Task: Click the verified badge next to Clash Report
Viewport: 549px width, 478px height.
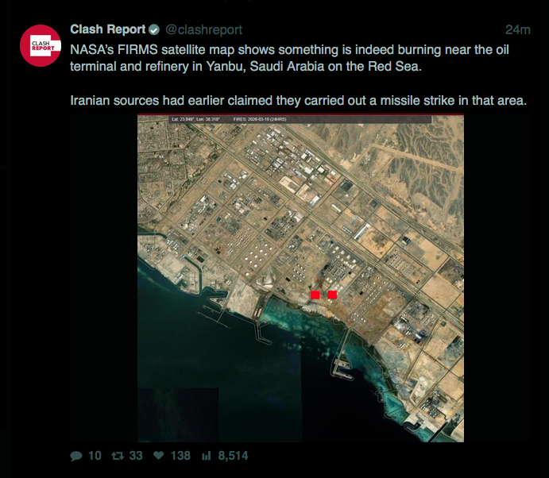Action: point(154,30)
